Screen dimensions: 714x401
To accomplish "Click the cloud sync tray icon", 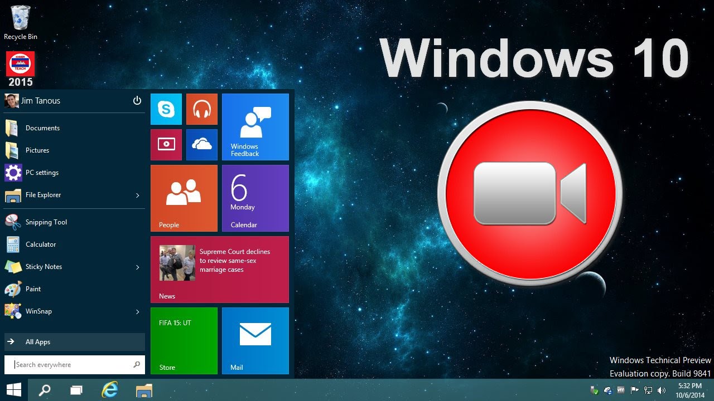I will click(608, 390).
